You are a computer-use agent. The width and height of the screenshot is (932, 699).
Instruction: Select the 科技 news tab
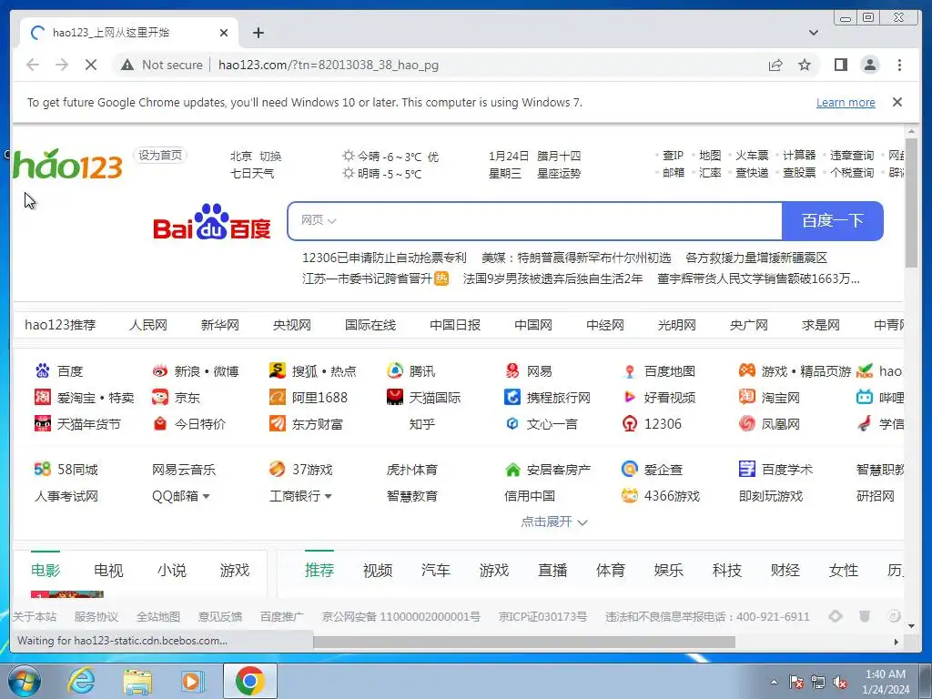[x=727, y=570]
